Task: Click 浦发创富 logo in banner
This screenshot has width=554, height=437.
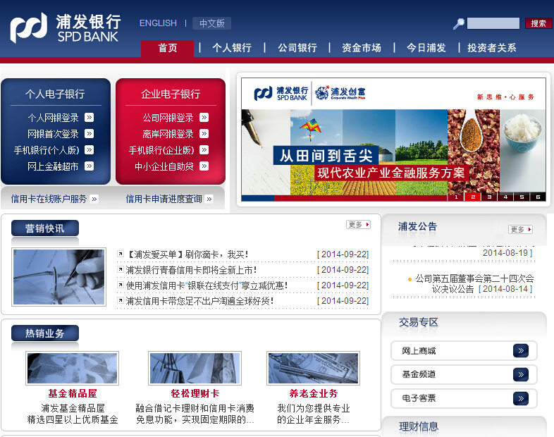Action: pos(340,93)
